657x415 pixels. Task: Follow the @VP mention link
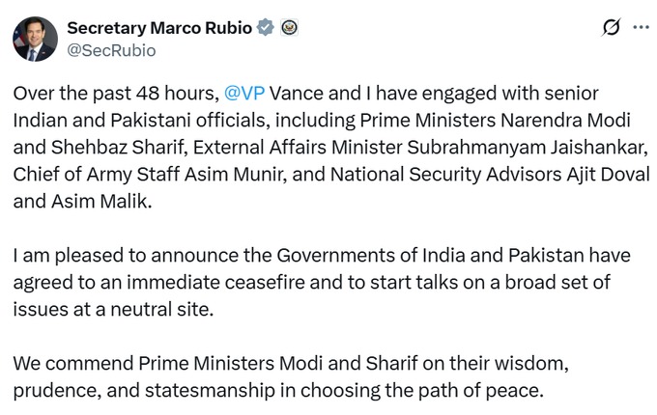click(243, 95)
